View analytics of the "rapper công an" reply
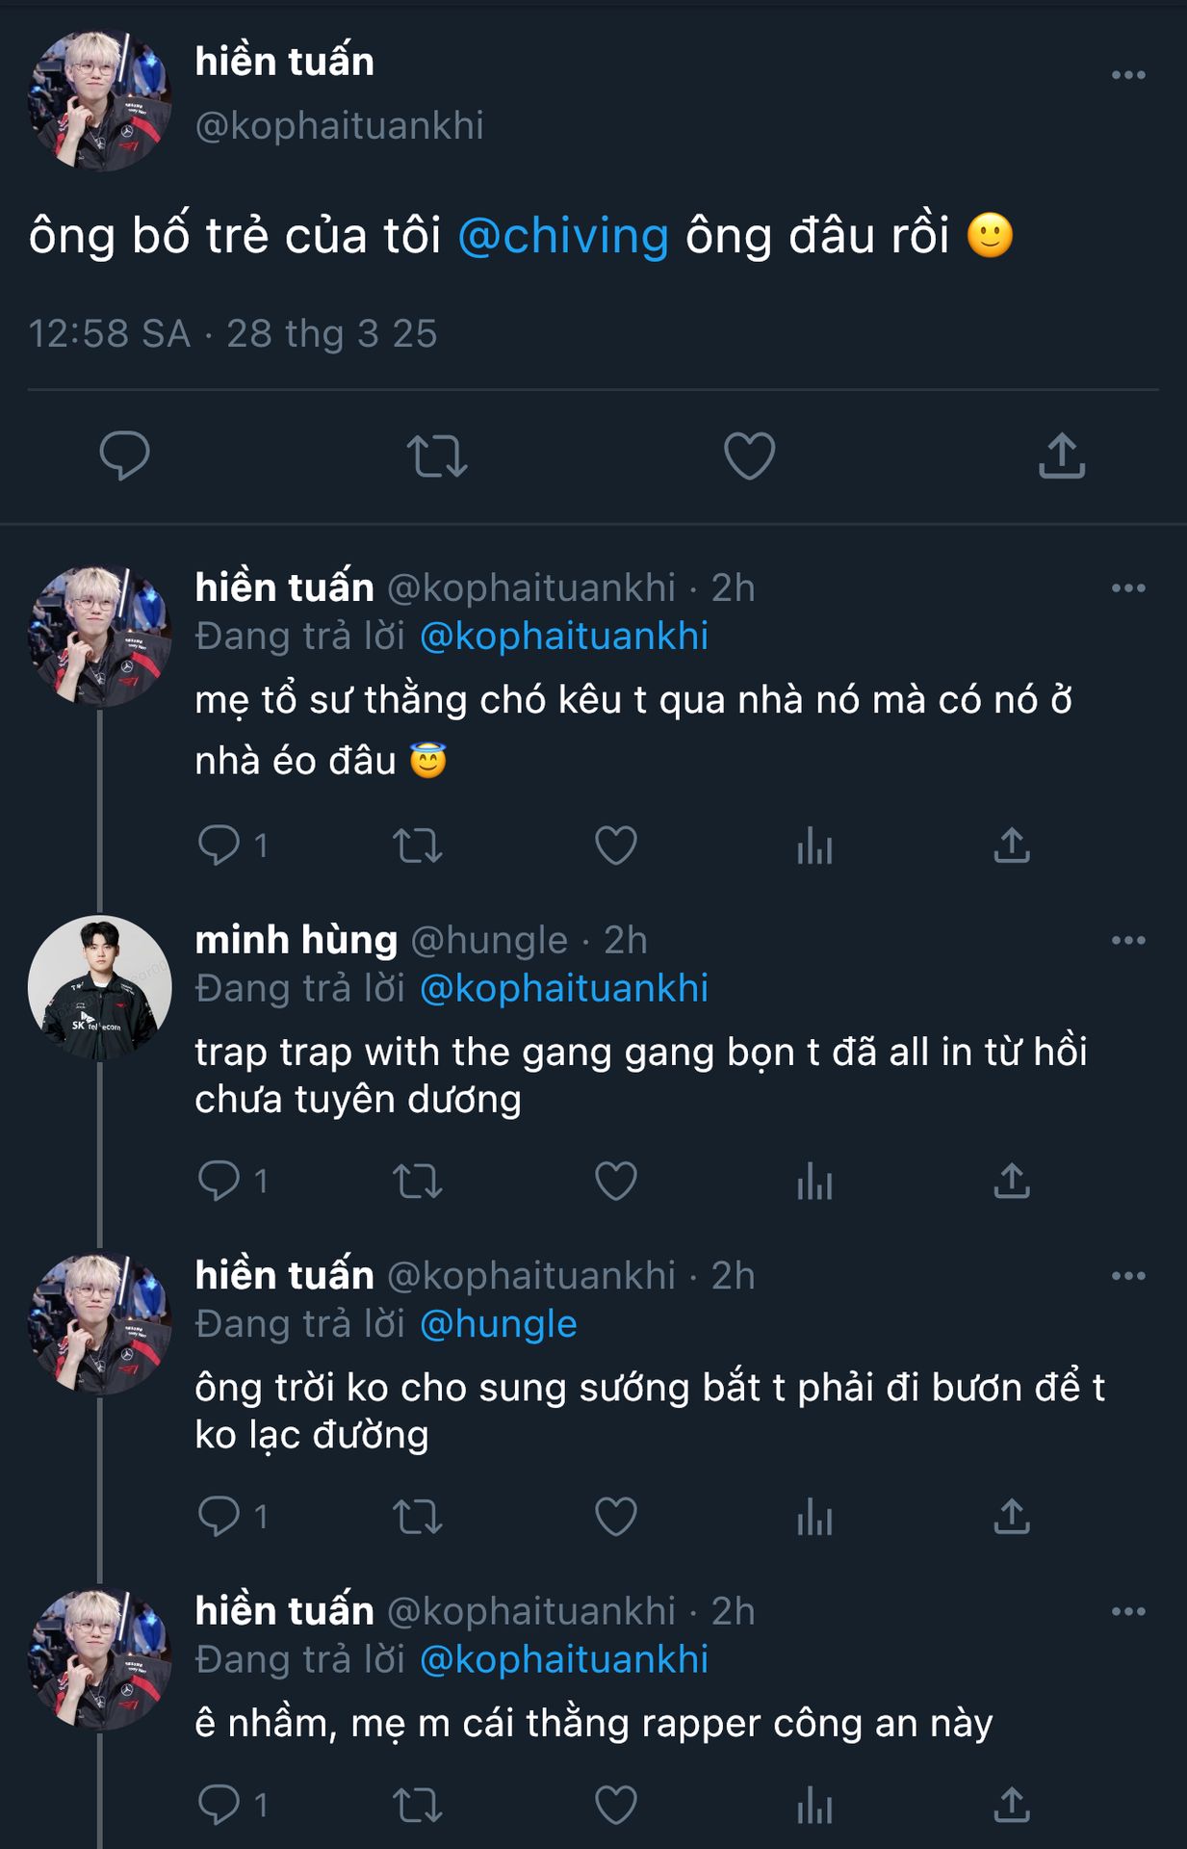1187x1849 pixels. [814, 1805]
